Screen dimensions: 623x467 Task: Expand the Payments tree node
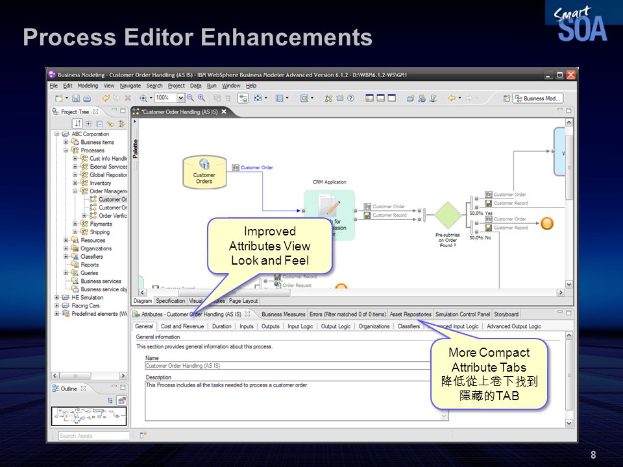pyautogui.click(x=75, y=224)
